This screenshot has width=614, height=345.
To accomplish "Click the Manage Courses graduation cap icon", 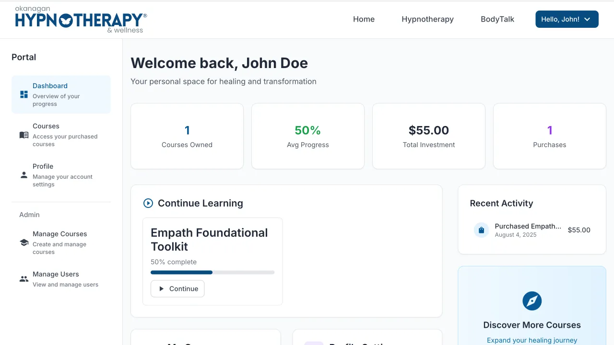I will 24,241.
